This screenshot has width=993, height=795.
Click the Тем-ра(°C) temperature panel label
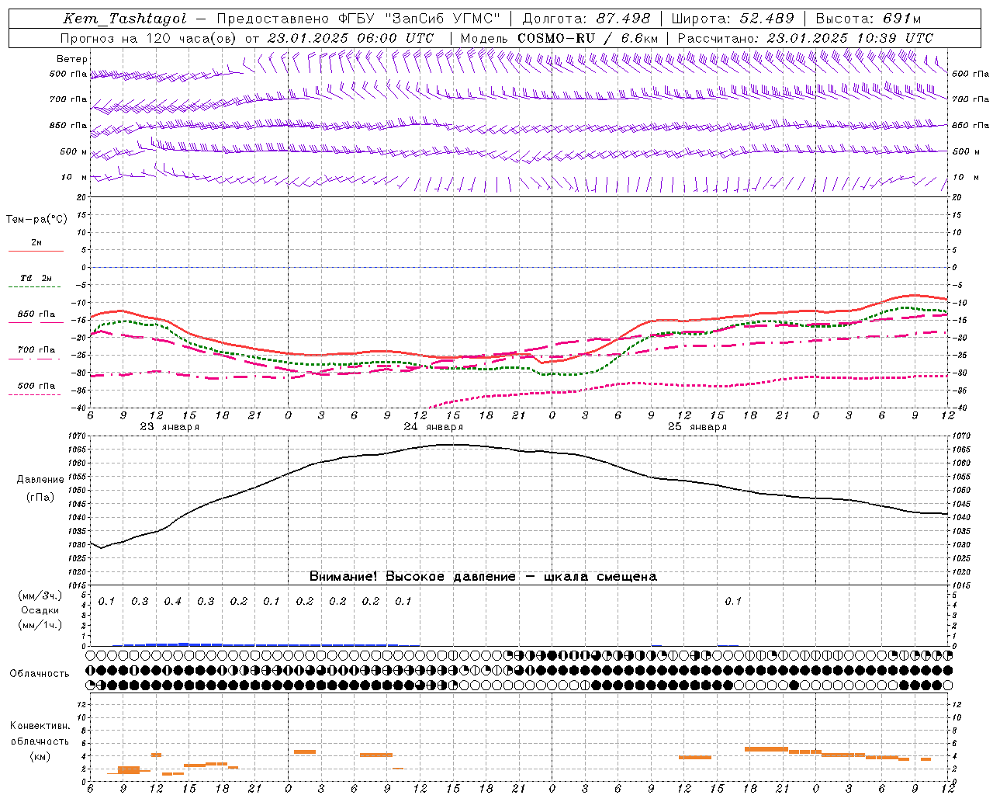pos(36,220)
